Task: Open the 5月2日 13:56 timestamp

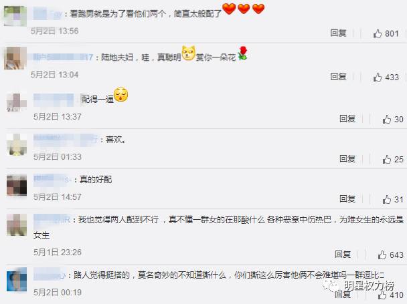Action: coord(54,31)
